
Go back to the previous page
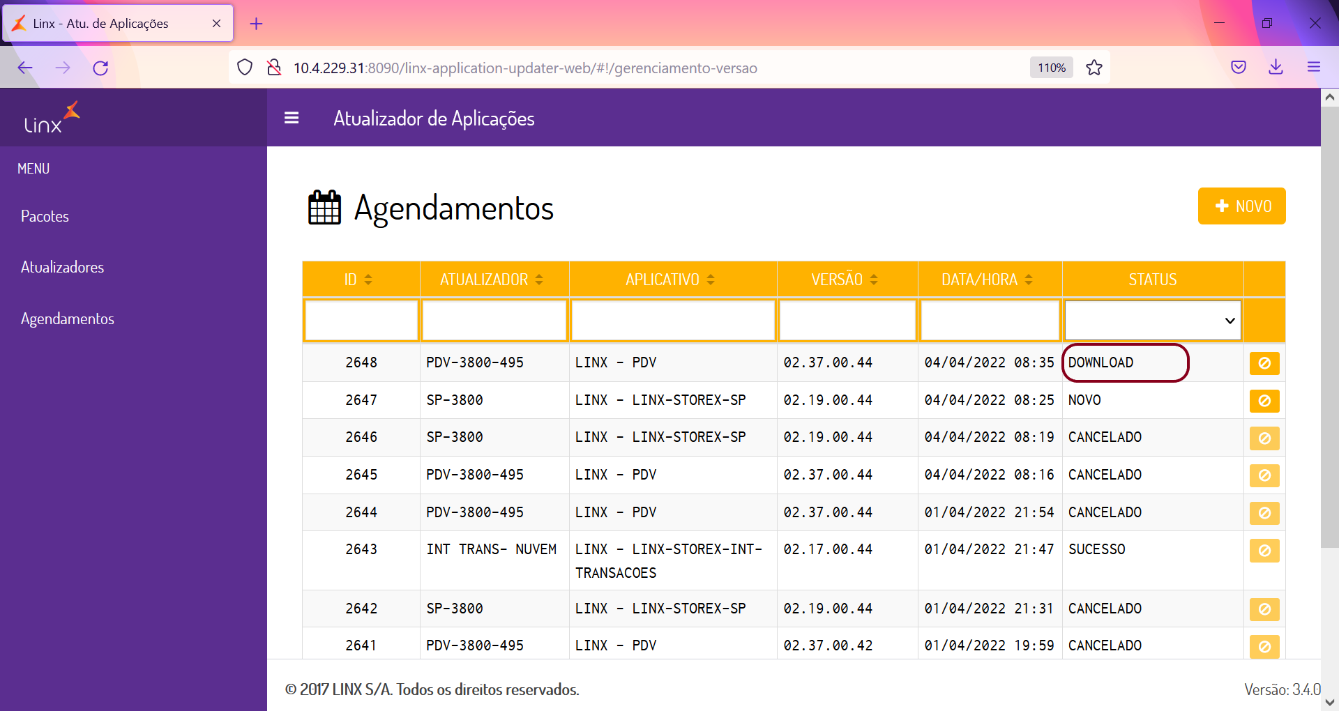coord(25,68)
